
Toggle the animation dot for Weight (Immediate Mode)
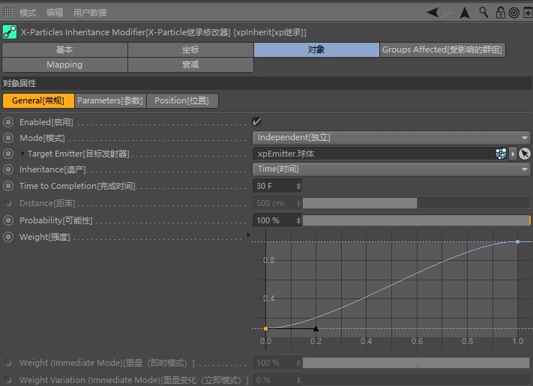pyautogui.click(x=7, y=363)
